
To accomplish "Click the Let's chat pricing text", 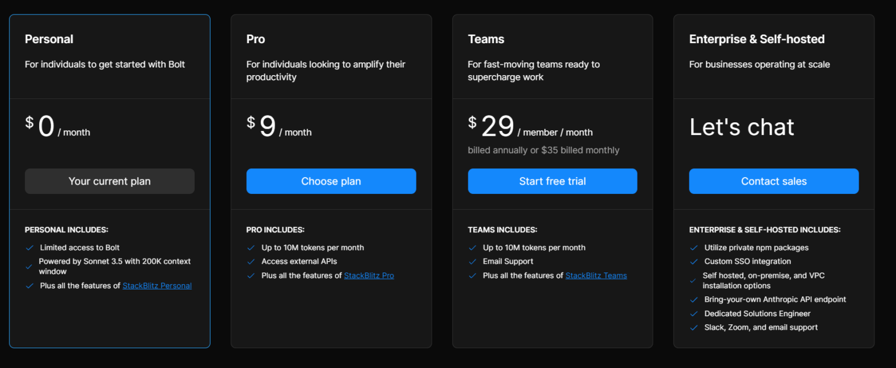I will coord(741,127).
